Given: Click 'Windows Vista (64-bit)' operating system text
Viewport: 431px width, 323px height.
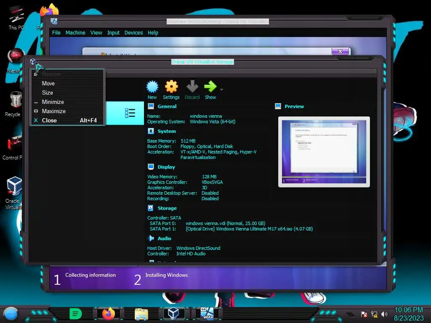Looking at the screenshot, I should tap(213, 122).
